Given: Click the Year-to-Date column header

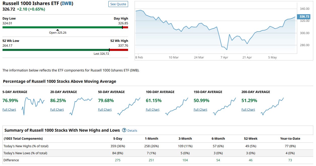Looking at the screenshot, I should [x=290, y=139].
